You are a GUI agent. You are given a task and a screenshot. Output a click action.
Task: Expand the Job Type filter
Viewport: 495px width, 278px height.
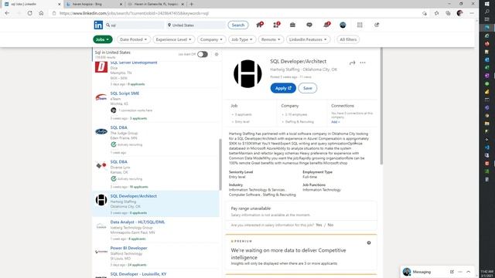(x=242, y=39)
